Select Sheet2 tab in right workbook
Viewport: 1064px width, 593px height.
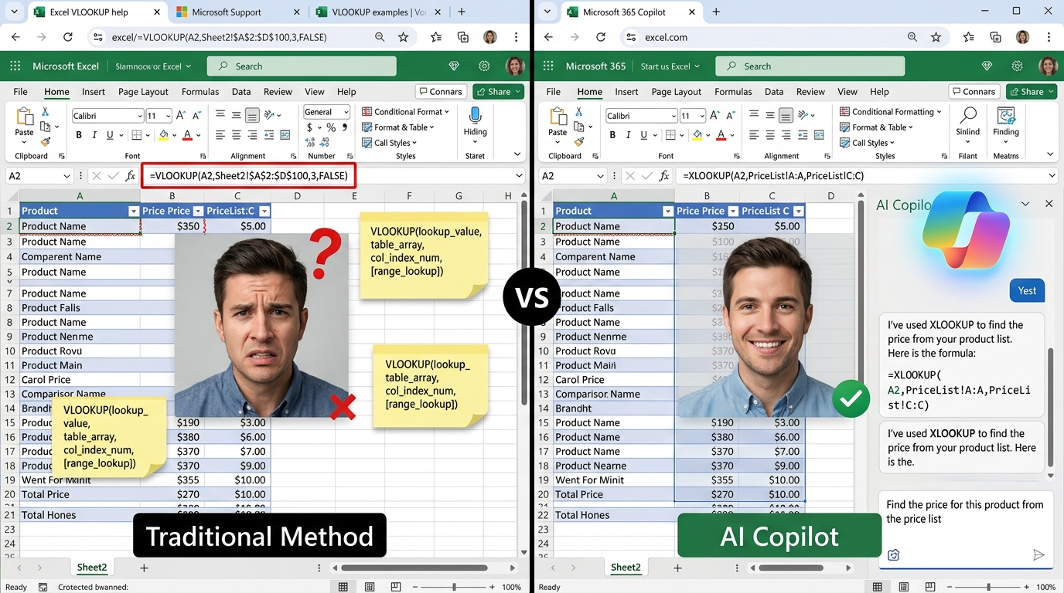(626, 568)
